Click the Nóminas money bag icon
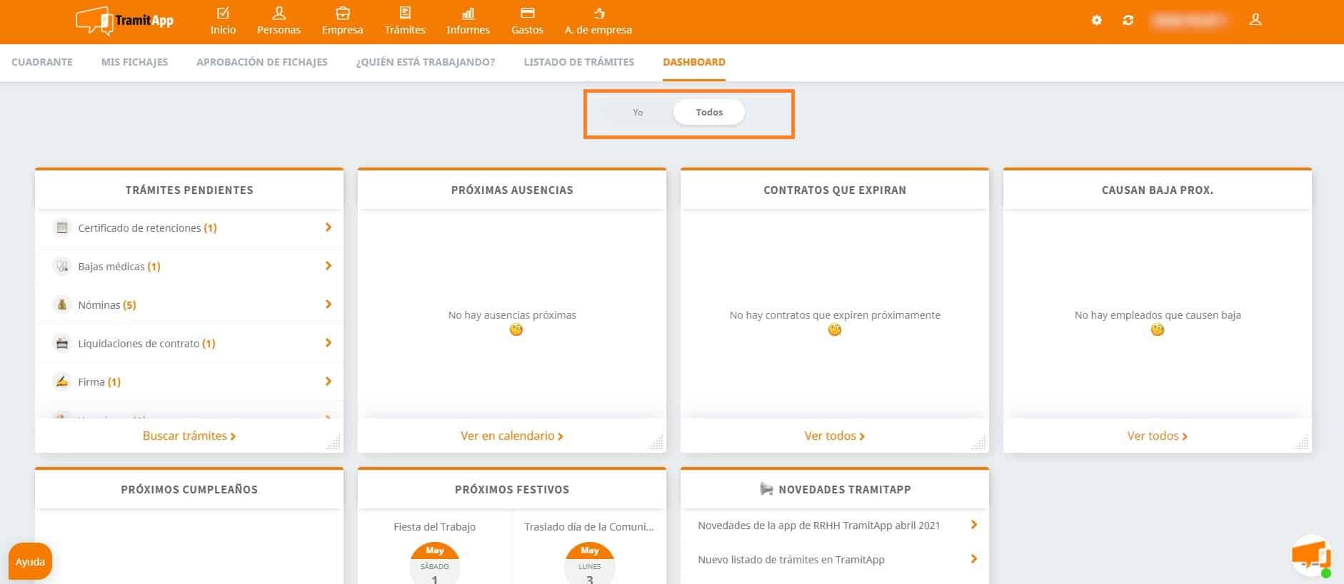 pyautogui.click(x=62, y=304)
